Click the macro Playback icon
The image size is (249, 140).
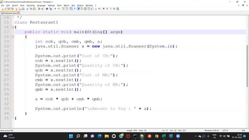(x=110, y=9)
